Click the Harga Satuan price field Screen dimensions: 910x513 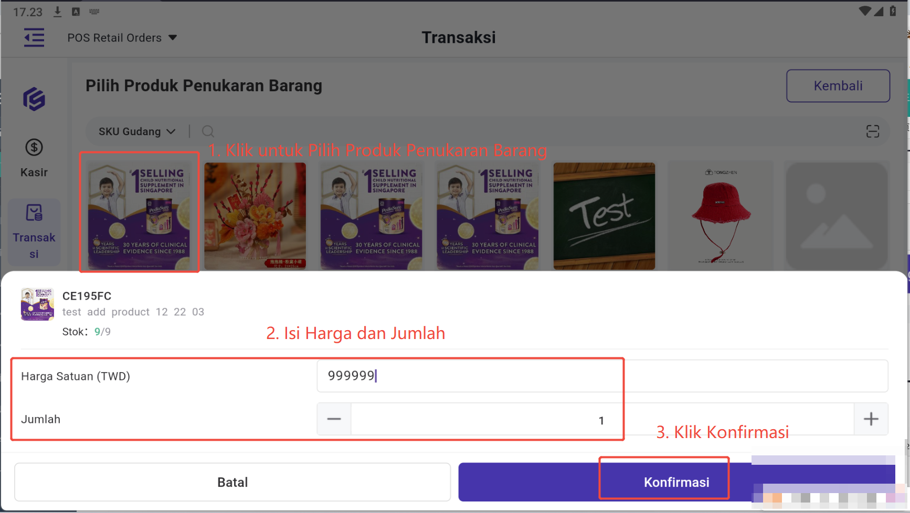601,376
